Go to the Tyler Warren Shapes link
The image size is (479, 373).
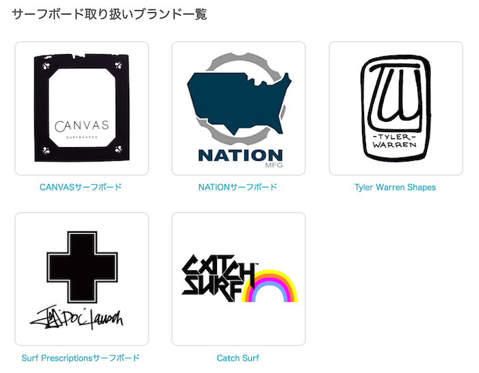pyautogui.click(x=395, y=187)
